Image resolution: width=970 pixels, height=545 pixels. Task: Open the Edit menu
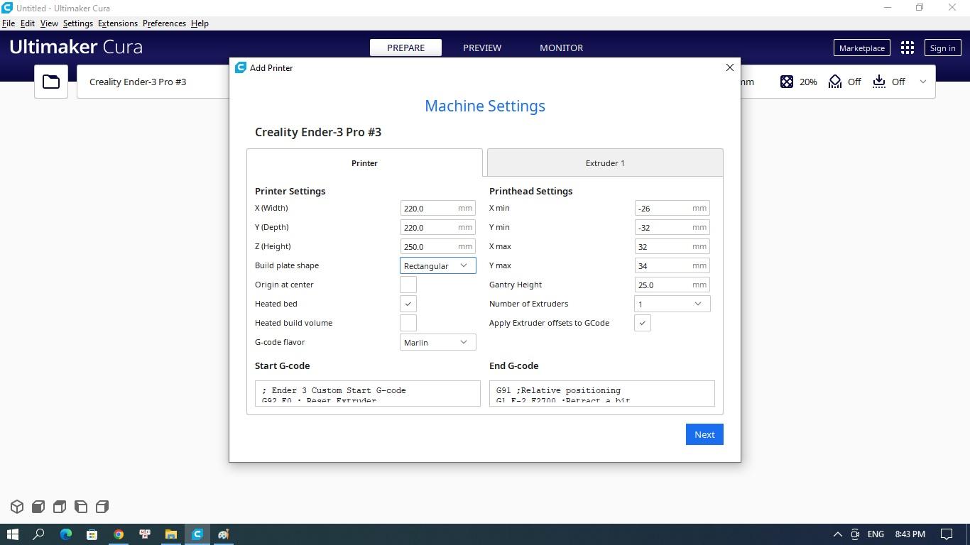point(28,23)
